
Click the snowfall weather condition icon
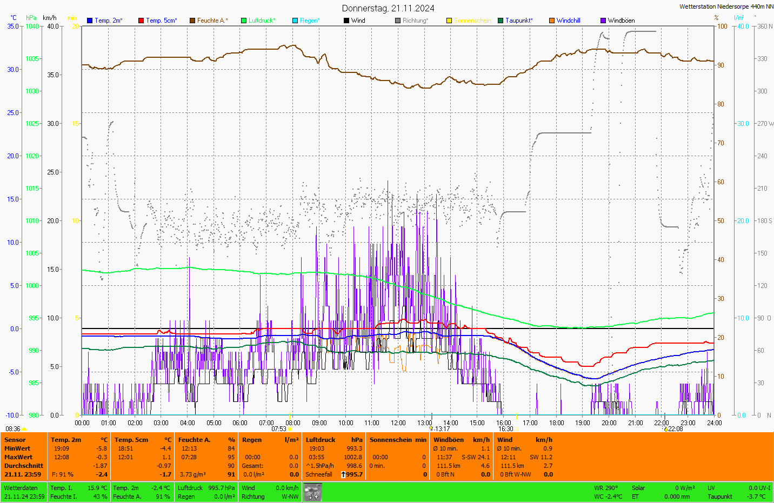coord(312,492)
